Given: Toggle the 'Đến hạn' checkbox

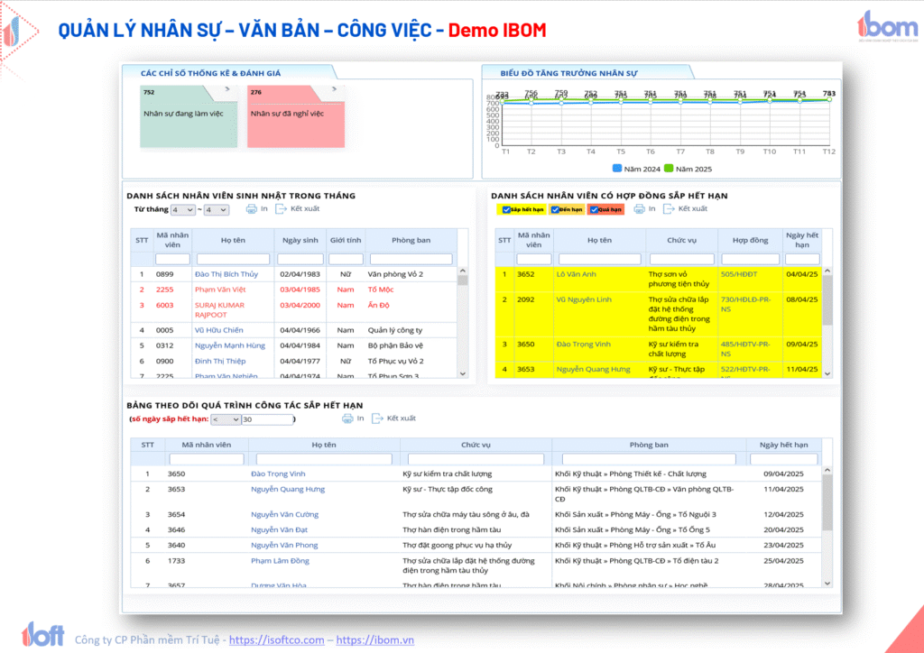Looking at the screenshot, I should tap(554, 209).
